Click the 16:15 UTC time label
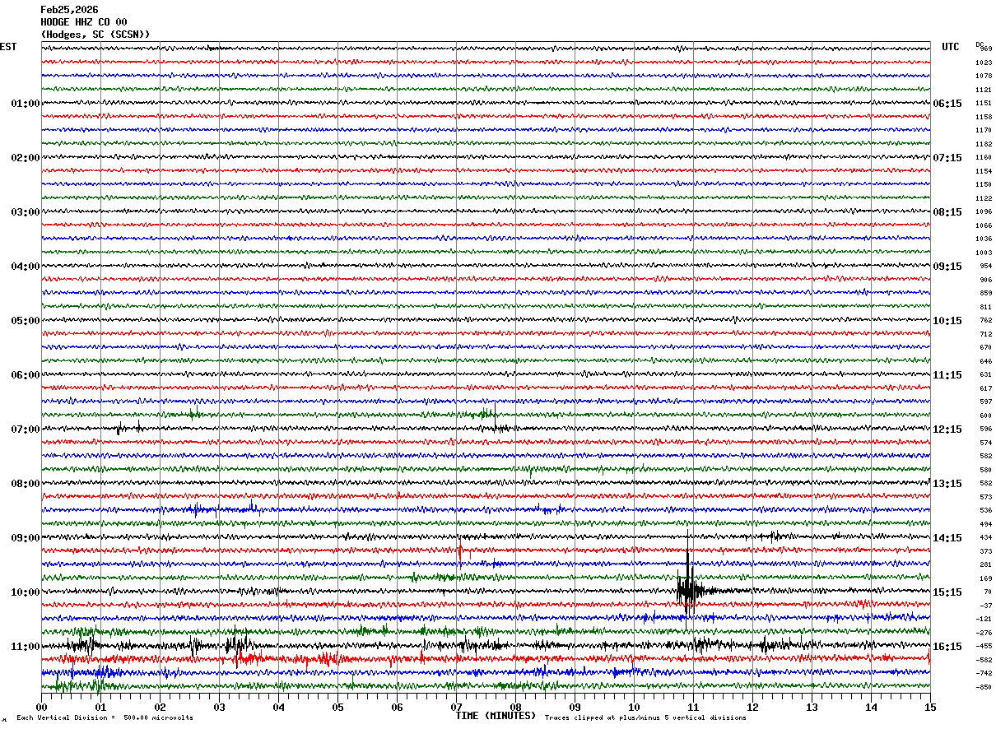This screenshot has height=729, width=996. tap(947, 647)
